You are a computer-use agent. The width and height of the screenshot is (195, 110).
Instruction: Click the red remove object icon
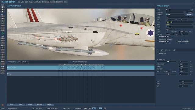coord(2,64)
